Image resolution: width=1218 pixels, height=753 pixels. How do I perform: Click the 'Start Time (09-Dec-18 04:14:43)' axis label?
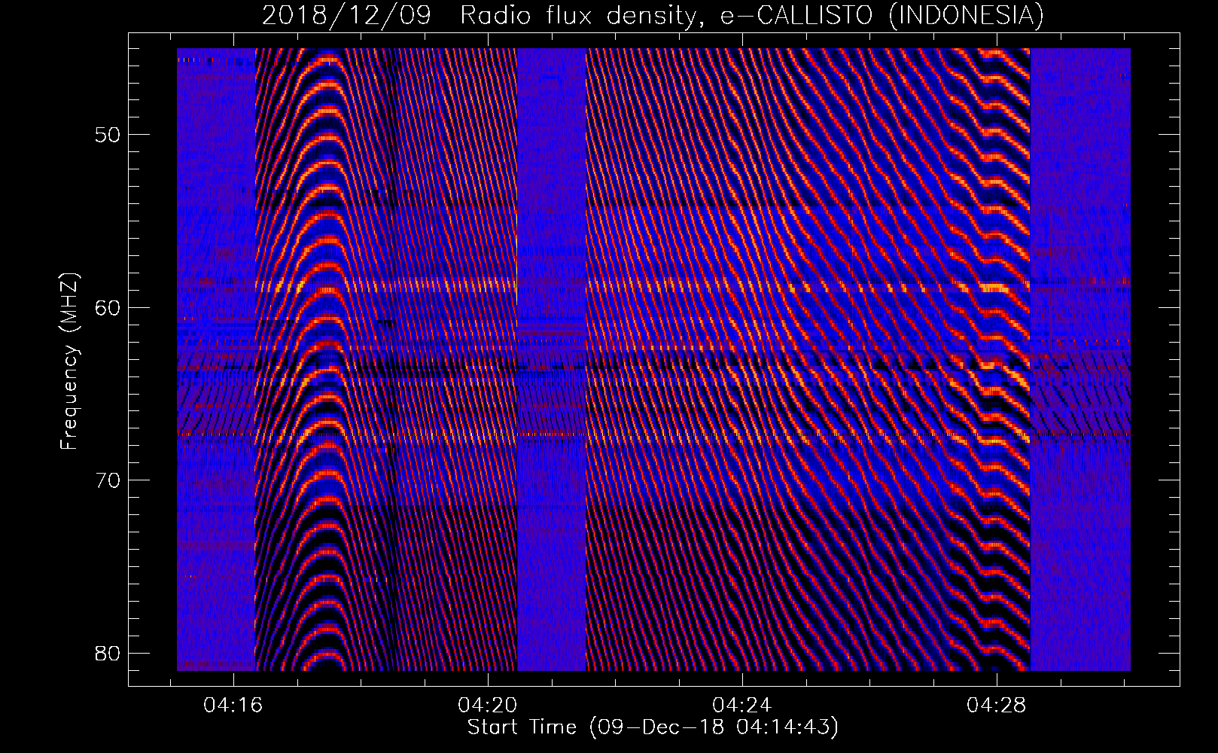(x=653, y=727)
